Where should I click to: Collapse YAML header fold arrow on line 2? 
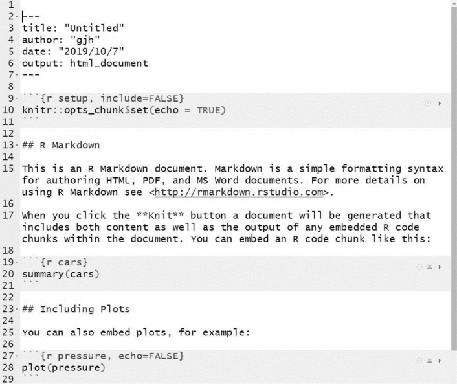tap(17, 17)
